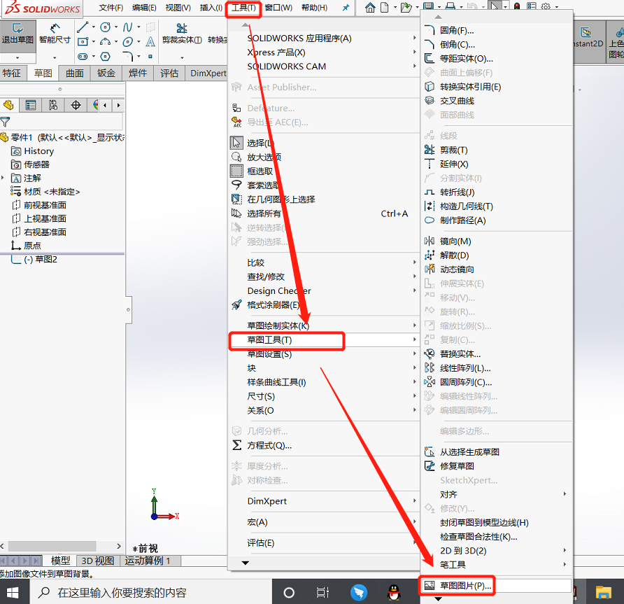The width and height of the screenshot is (624, 604).
Task: Toggle Construction Geometry (构造几何线) option
Action: (466, 206)
